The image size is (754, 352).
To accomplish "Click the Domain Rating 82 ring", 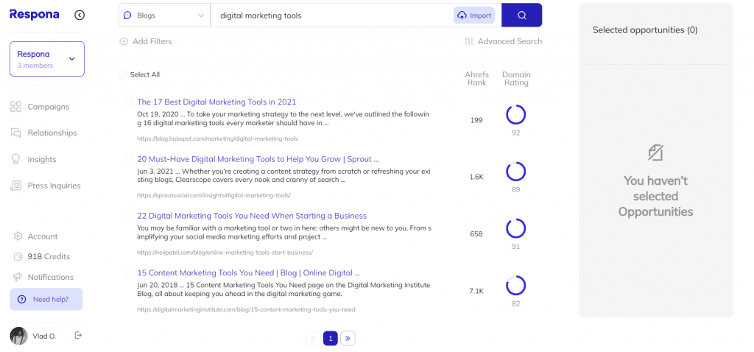I will coord(516,286).
